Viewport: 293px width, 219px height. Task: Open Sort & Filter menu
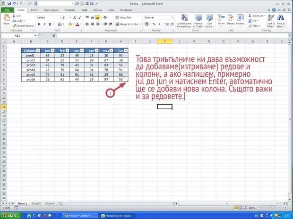coord(271,21)
